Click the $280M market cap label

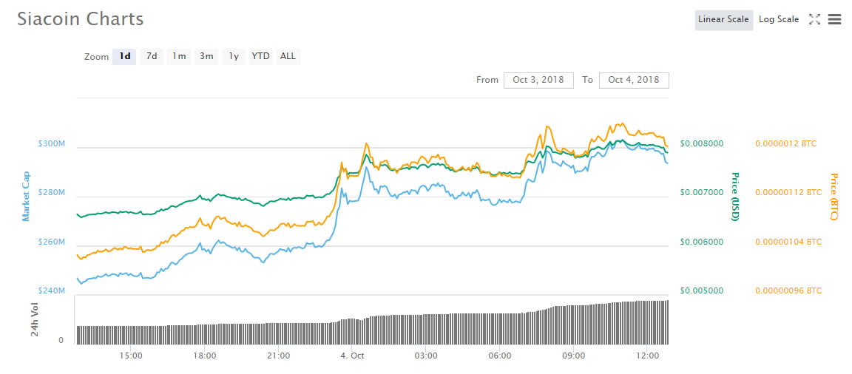[x=52, y=193]
